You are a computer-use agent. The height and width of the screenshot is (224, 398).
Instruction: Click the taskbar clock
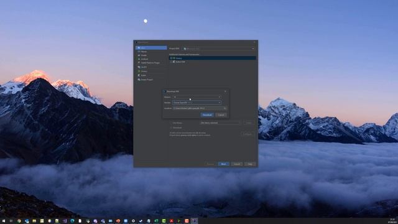(392, 221)
